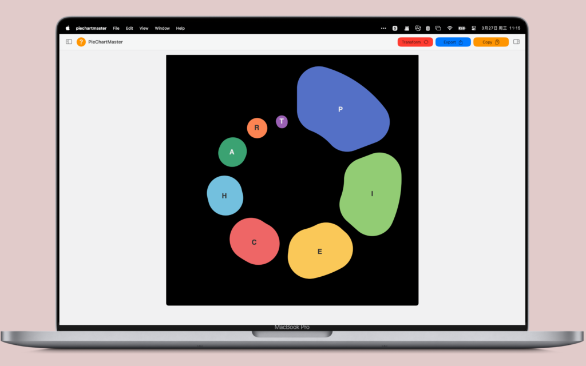586x366 pixels.
Task: Click the Control Center icon in the menu bar
Action: 474,28
